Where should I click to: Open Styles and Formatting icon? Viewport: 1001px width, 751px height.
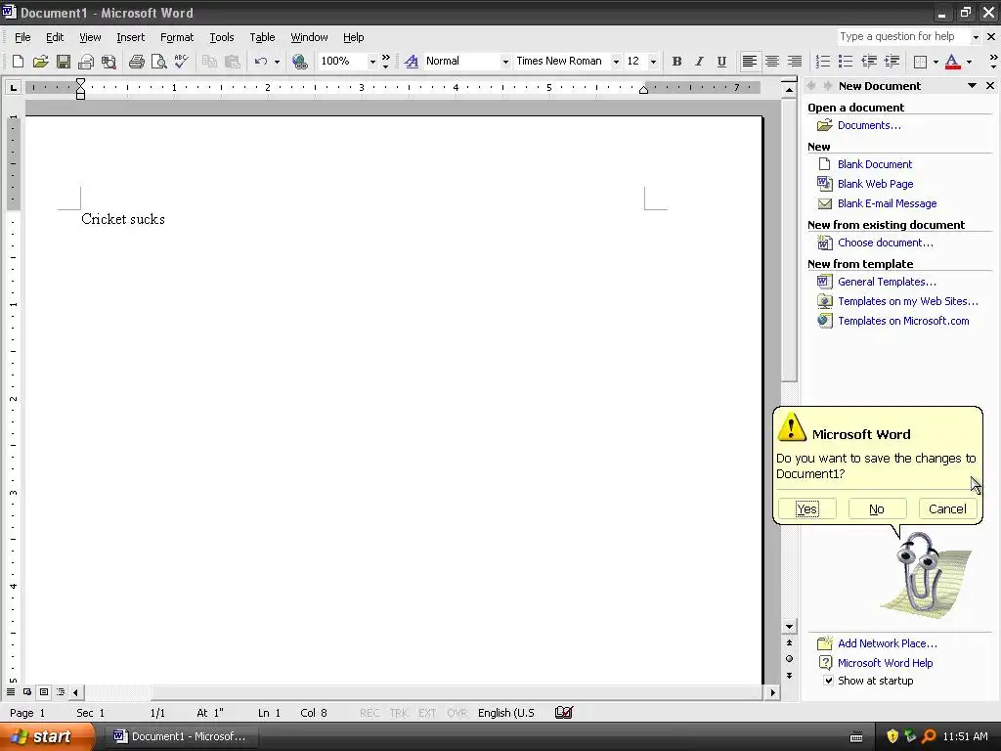click(412, 62)
